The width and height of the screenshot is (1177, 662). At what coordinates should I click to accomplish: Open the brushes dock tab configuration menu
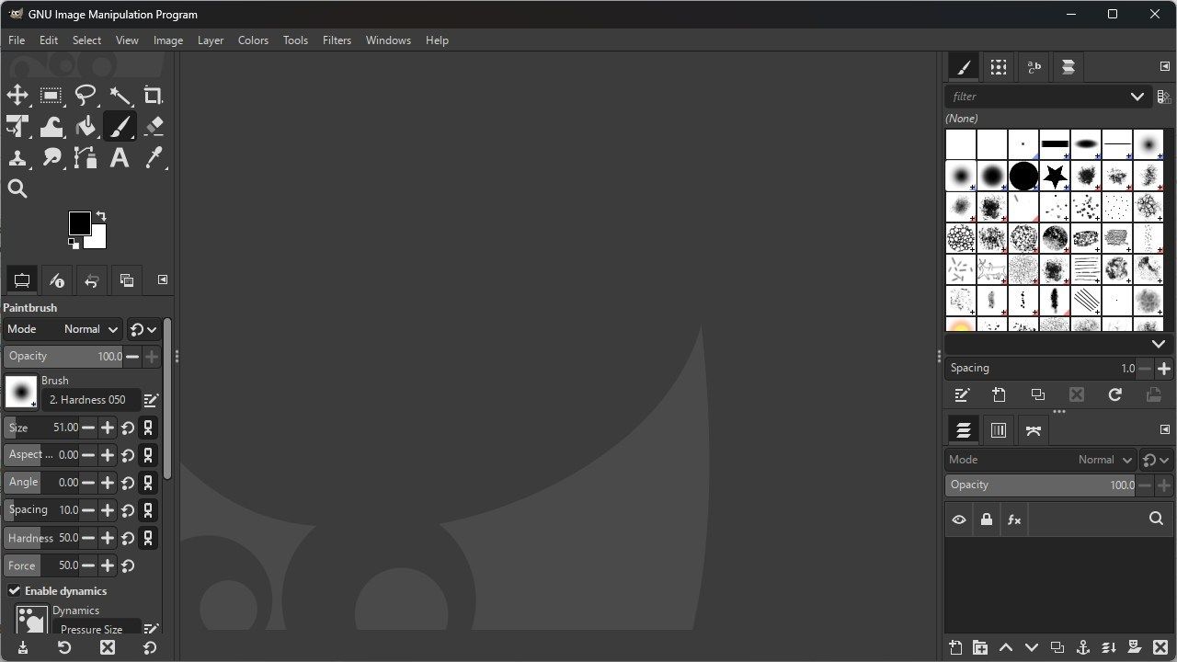click(1165, 66)
